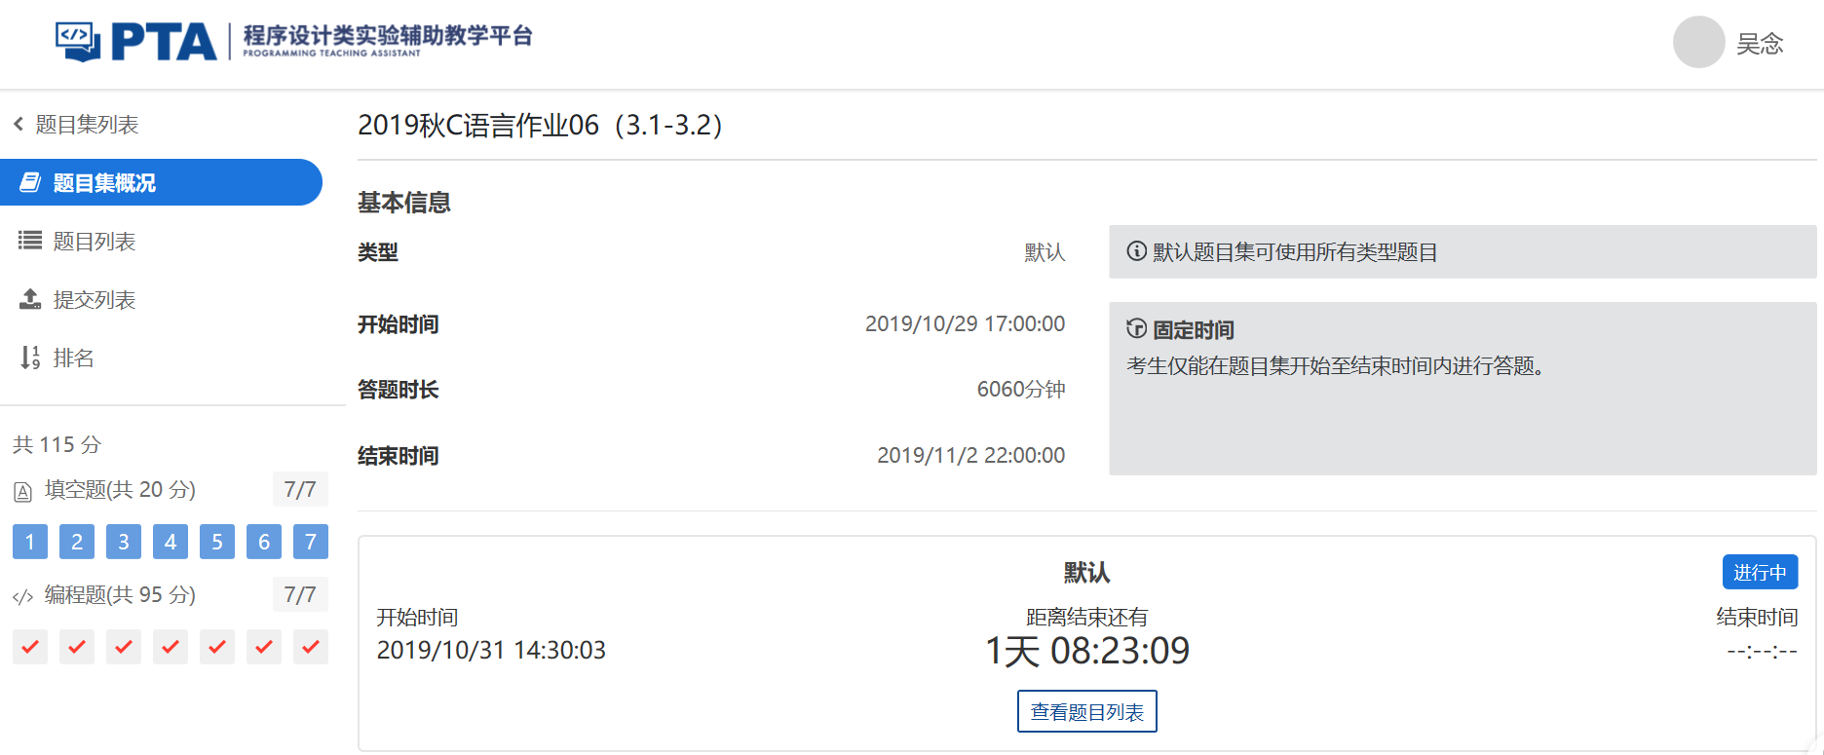The image size is (1824, 755).
Task: Open the last checked programming problem
Action: coord(311,646)
